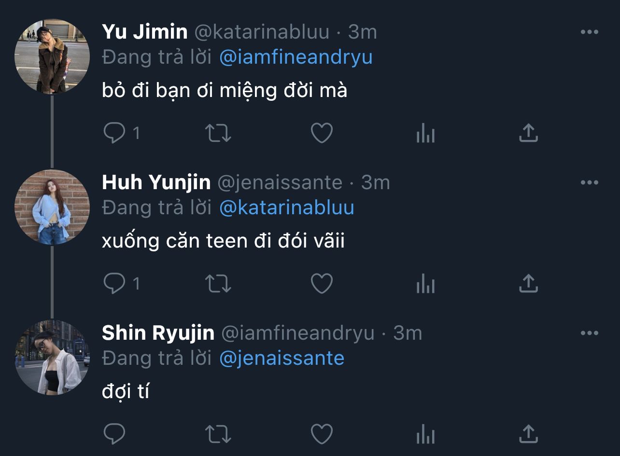Open the @iamfineandryu mention link
Viewport: 620px width, 456px height.
(296, 57)
